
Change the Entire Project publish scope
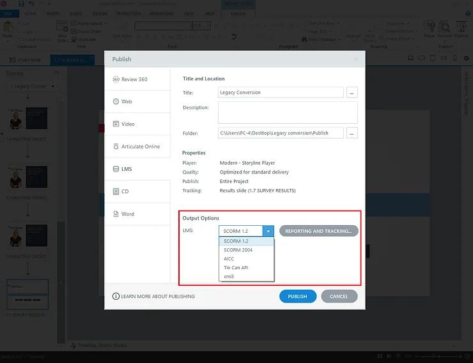pyautogui.click(x=234, y=181)
